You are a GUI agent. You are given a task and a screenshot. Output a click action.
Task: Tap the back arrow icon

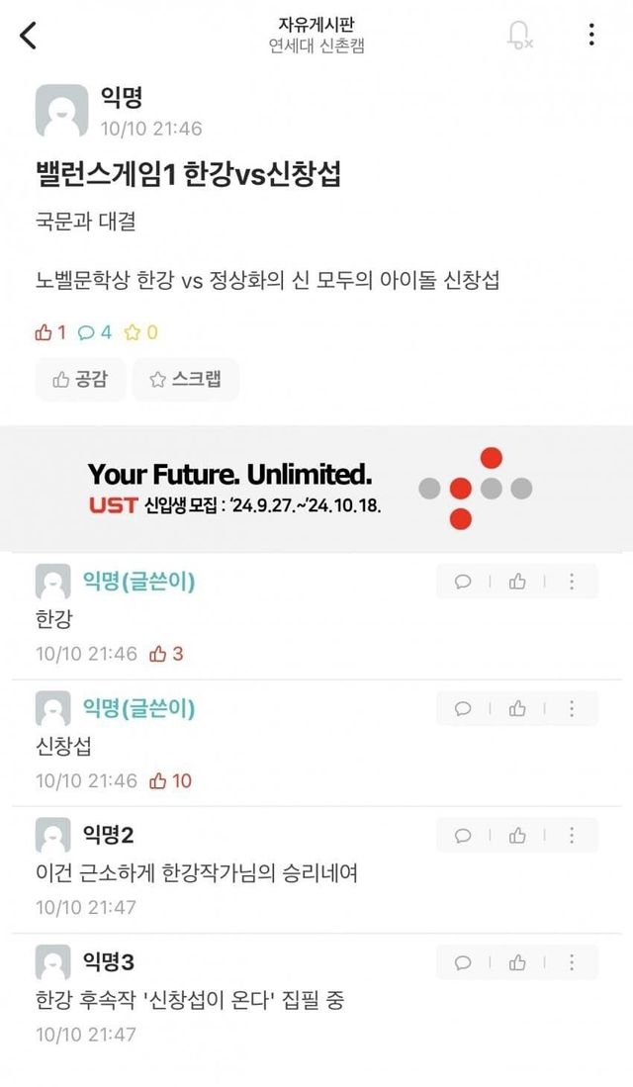29,36
